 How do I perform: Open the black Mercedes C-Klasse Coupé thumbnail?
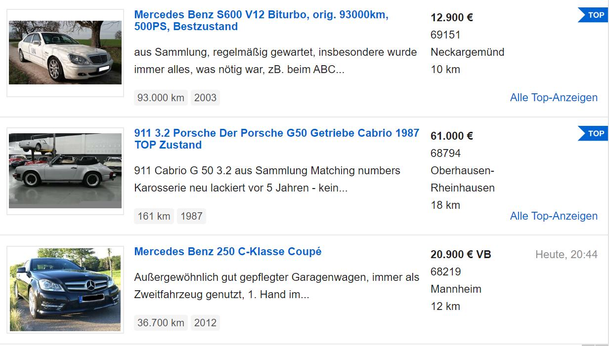coord(65,290)
